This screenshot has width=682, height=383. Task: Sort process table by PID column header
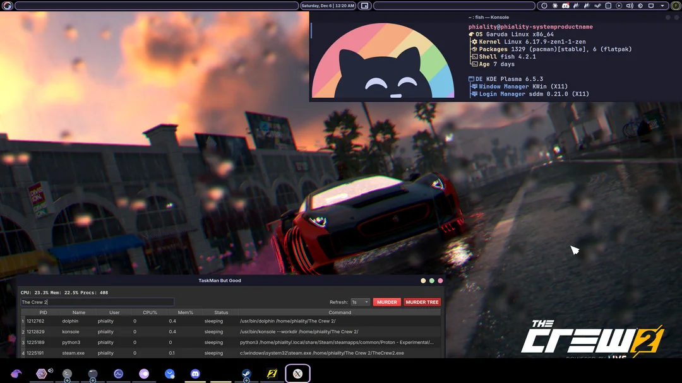43,312
